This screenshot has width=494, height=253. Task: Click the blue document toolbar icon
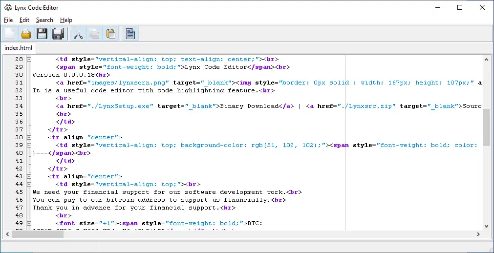tap(130, 34)
